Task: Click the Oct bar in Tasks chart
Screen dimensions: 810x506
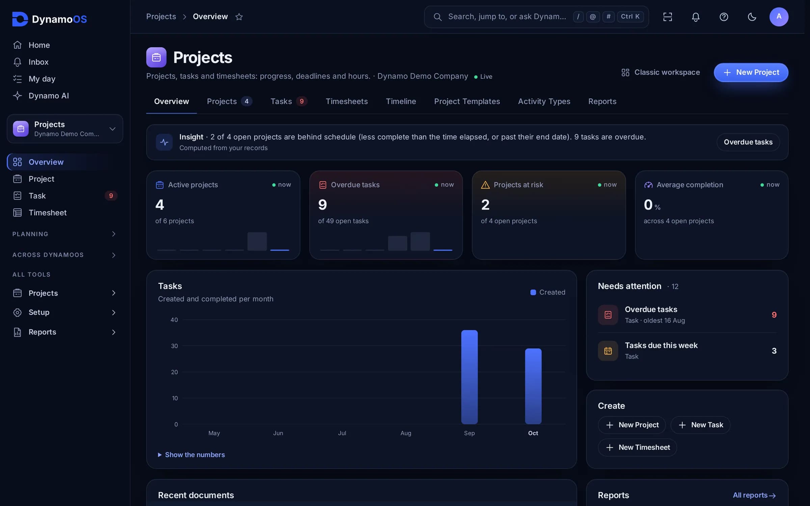Action: click(533, 386)
